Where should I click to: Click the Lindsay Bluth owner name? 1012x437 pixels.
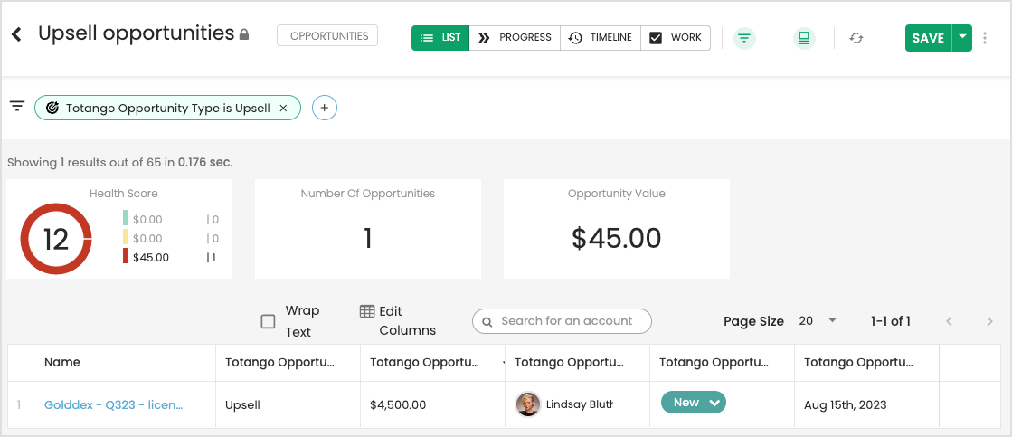[x=579, y=404]
